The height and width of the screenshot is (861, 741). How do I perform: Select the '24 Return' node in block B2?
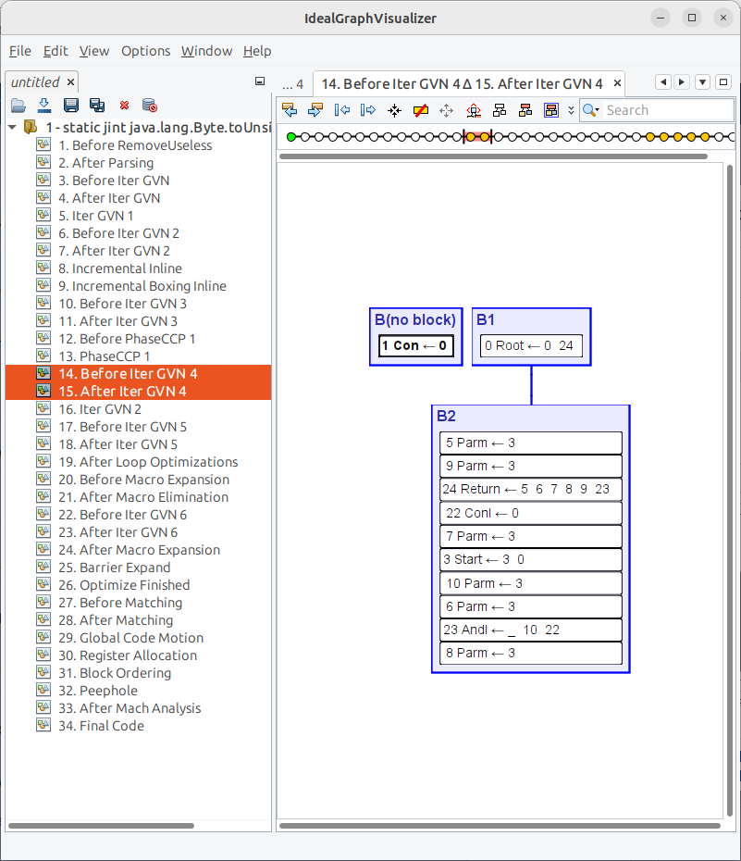point(530,489)
